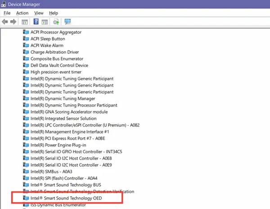Viewport: 270px width, 209px height.
Task: Select Intel(R) Serial IO GPIO Host Controller
Action: [76, 151]
